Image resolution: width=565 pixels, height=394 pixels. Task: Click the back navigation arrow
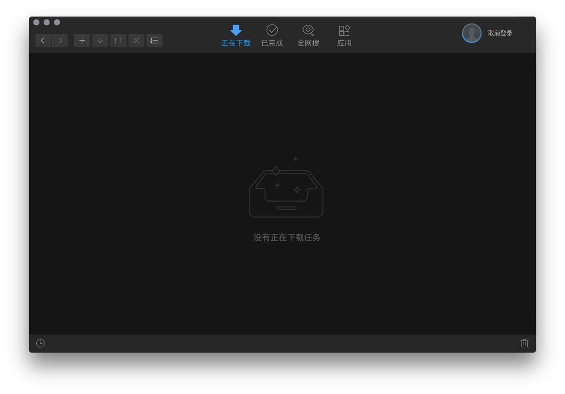43,40
